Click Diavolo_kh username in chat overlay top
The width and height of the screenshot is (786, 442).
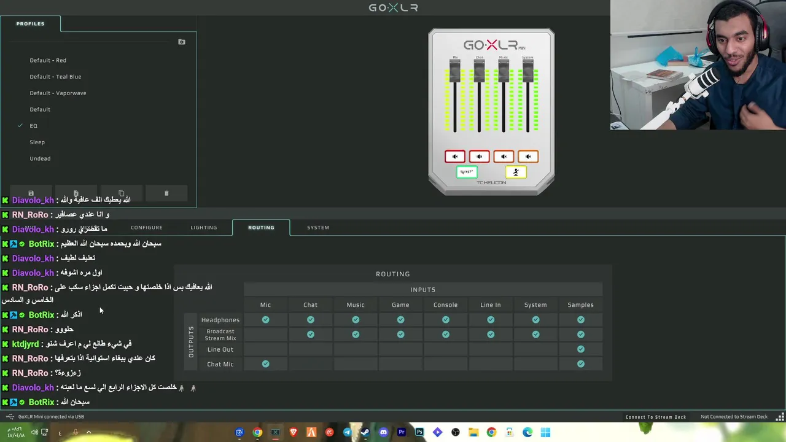coord(33,200)
